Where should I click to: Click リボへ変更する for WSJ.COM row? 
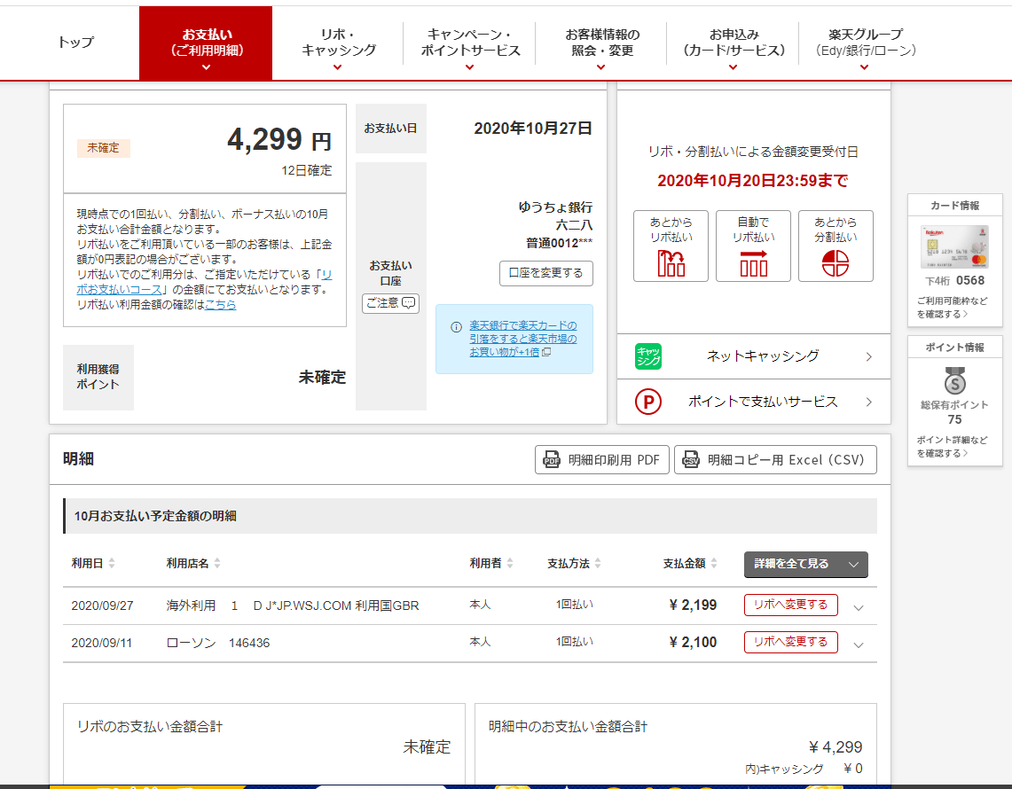pos(790,605)
